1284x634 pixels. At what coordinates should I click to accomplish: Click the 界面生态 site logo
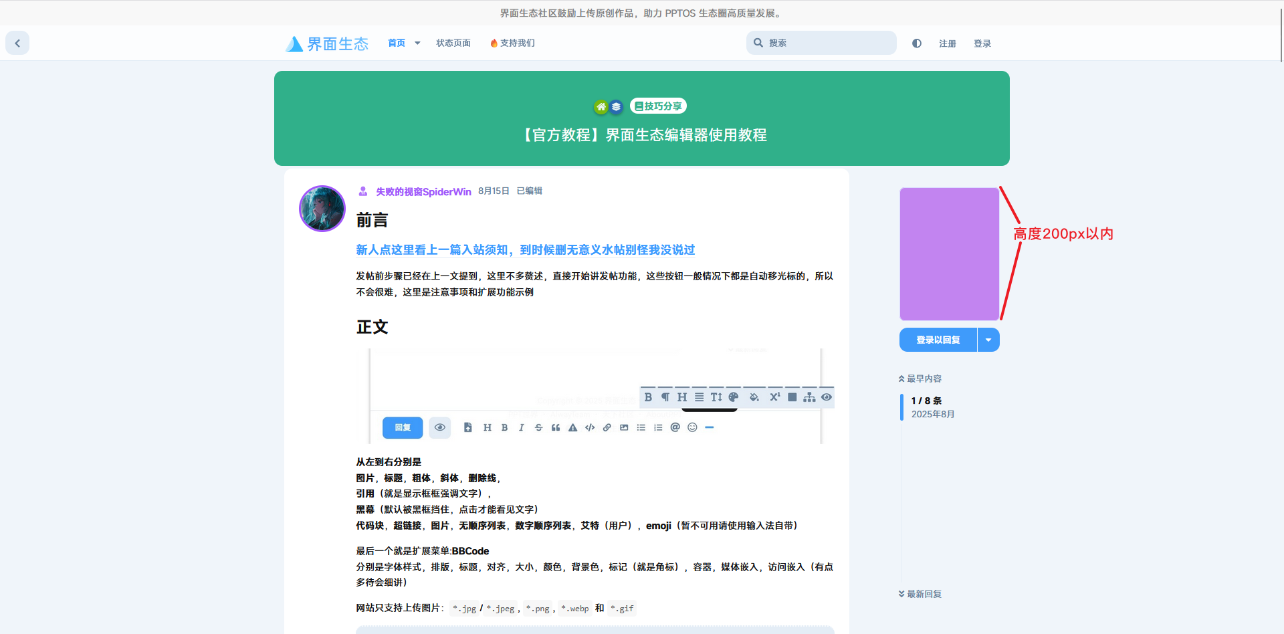327,43
